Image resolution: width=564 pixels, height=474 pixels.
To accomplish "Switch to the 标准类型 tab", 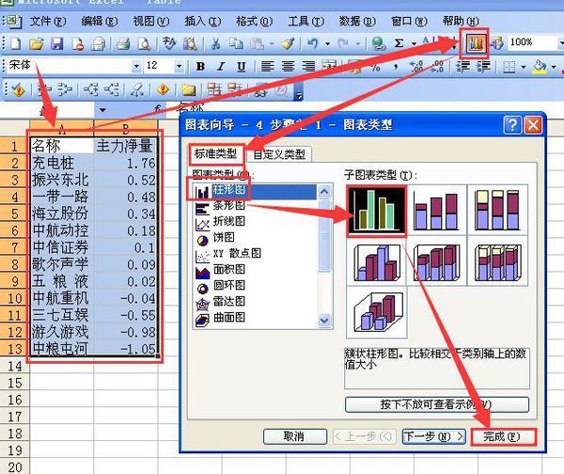I will click(x=215, y=153).
